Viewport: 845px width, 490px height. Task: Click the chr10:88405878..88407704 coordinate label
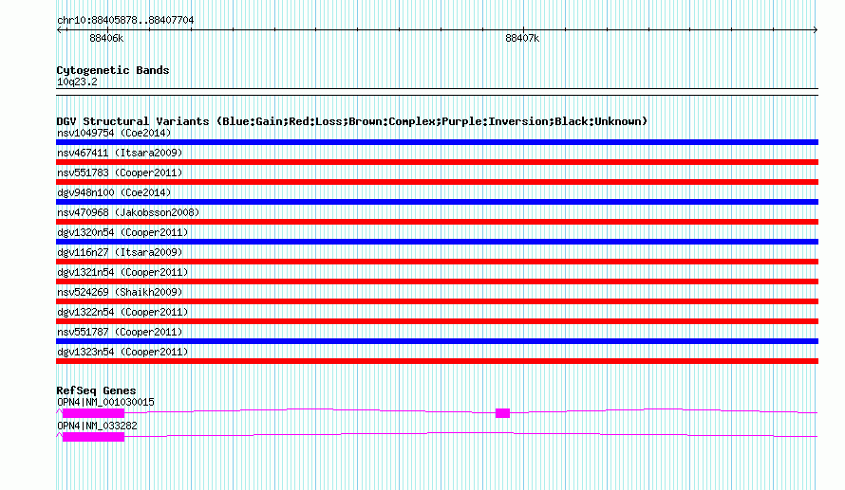click(125, 20)
